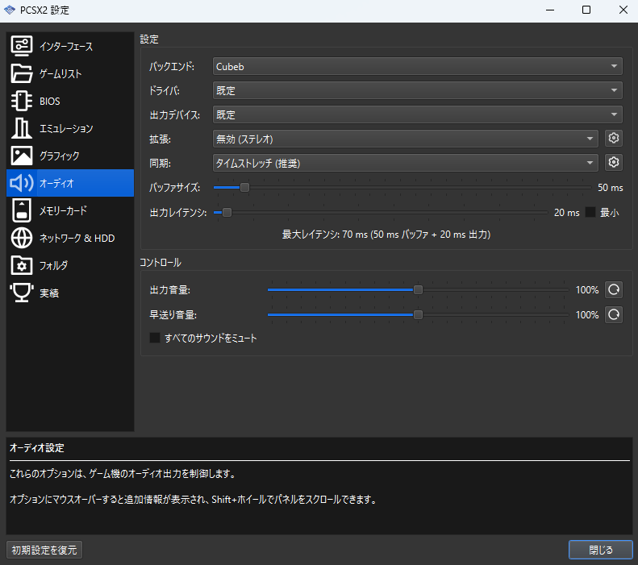The image size is (638, 565).
Task: Toggle すべてのサウンドをミュート checkbox
Action: coord(155,338)
